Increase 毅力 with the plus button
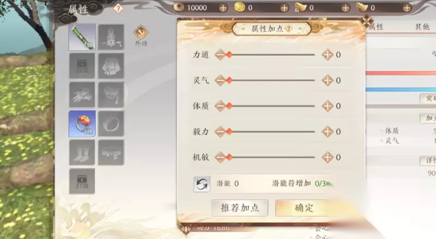This screenshot has height=239, width=436. click(328, 131)
